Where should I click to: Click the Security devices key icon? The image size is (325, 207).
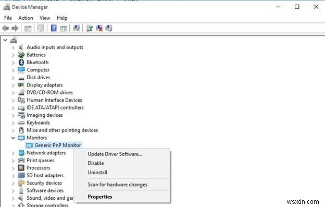pyautogui.click(x=21, y=183)
